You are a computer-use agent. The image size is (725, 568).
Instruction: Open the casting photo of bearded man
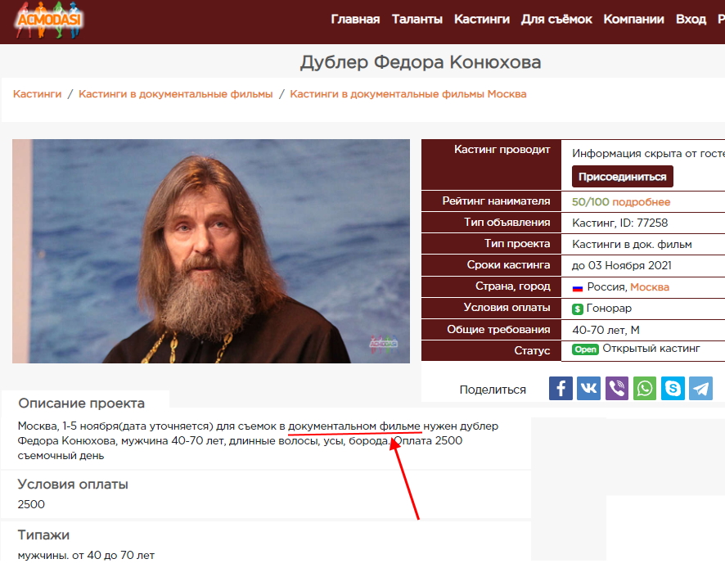tap(211, 251)
